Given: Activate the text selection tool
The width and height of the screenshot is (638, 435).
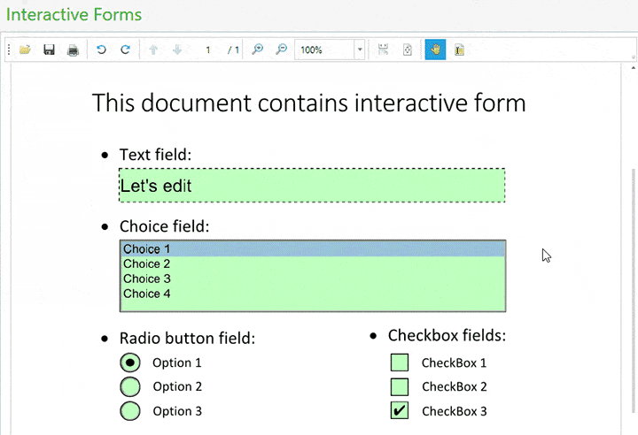Looking at the screenshot, I should [459, 50].
